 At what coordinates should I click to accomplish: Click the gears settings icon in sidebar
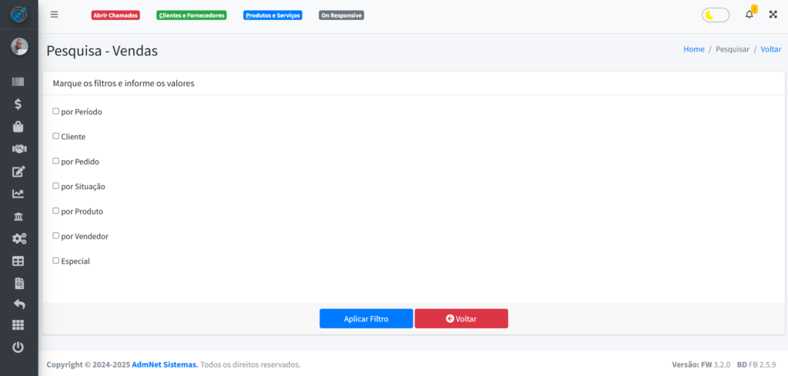click(x=18, y=238)
